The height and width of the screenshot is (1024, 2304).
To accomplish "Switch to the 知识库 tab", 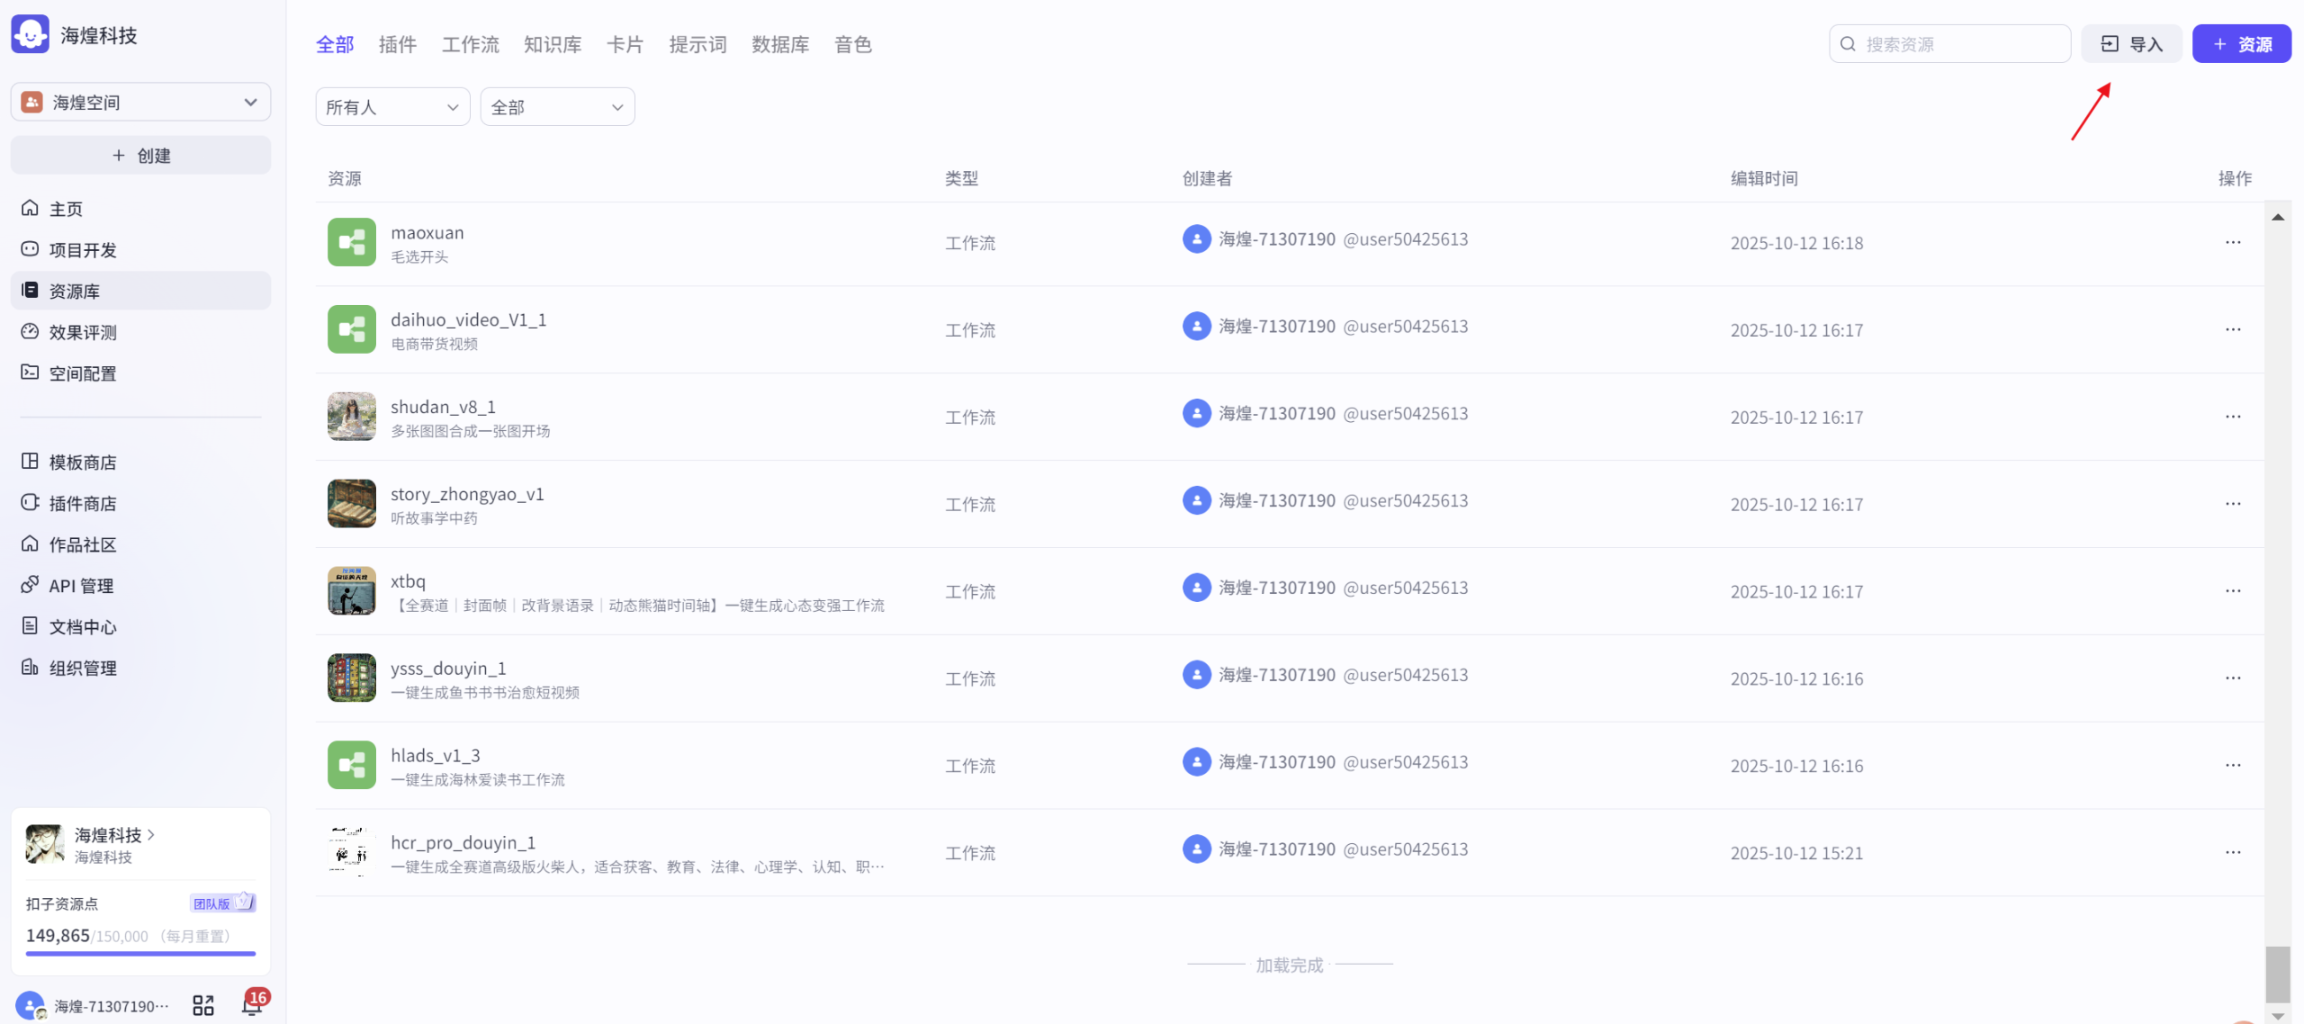I will (553, 44).
